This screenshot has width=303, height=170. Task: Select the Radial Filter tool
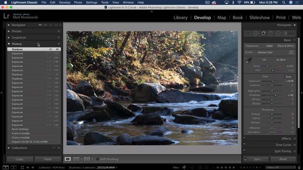pos(278,33)
